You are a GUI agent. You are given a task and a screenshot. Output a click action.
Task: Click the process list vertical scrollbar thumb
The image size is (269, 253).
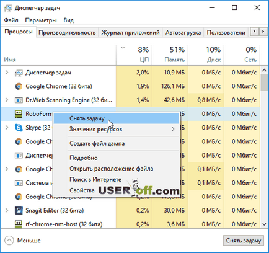point(264,82)
